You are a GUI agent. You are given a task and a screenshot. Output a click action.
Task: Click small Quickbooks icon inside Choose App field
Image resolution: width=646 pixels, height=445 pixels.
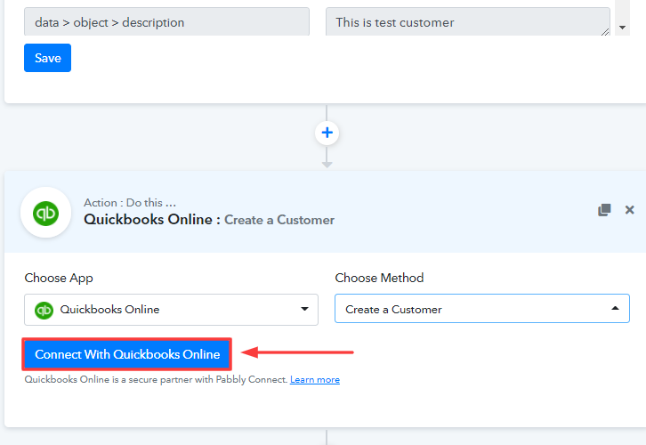click(x=44, y=310)
